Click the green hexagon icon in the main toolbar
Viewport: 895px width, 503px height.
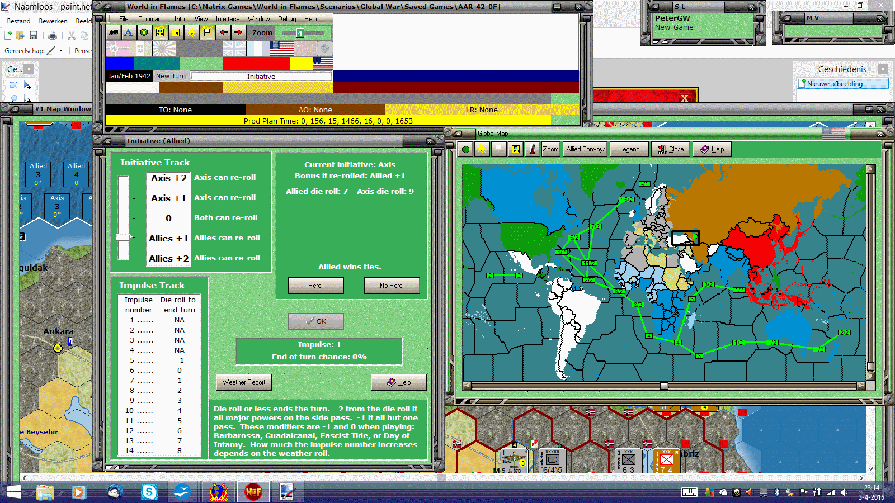coord(144,32)
